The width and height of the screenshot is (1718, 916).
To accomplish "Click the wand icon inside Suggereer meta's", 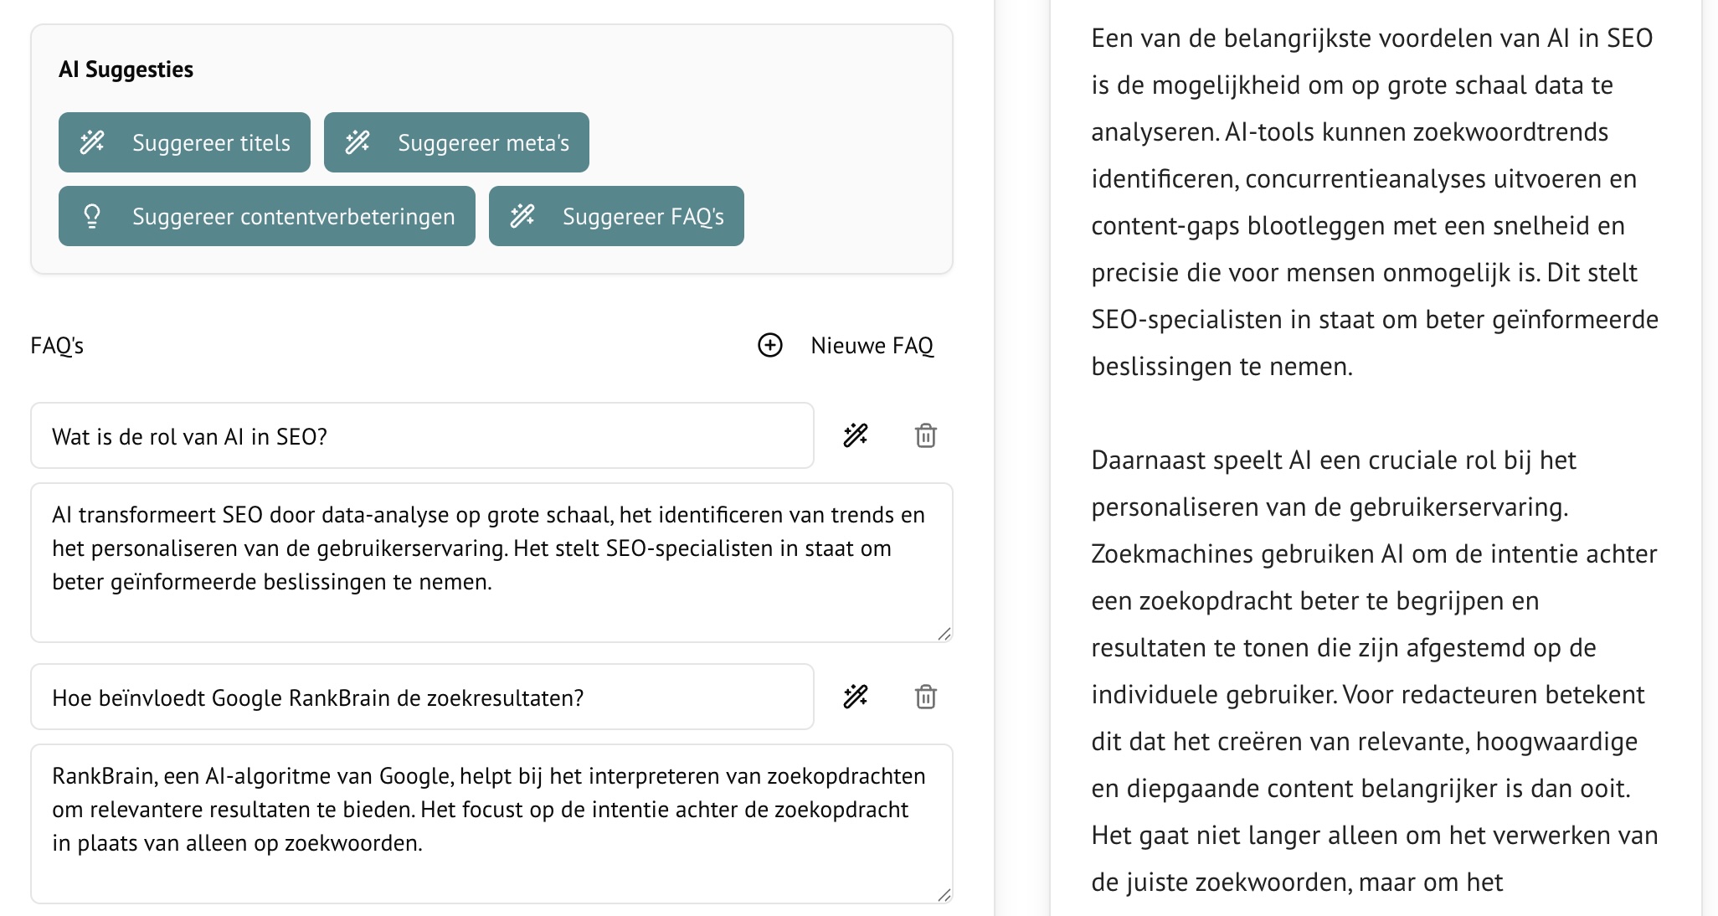I will click(358, 142).
